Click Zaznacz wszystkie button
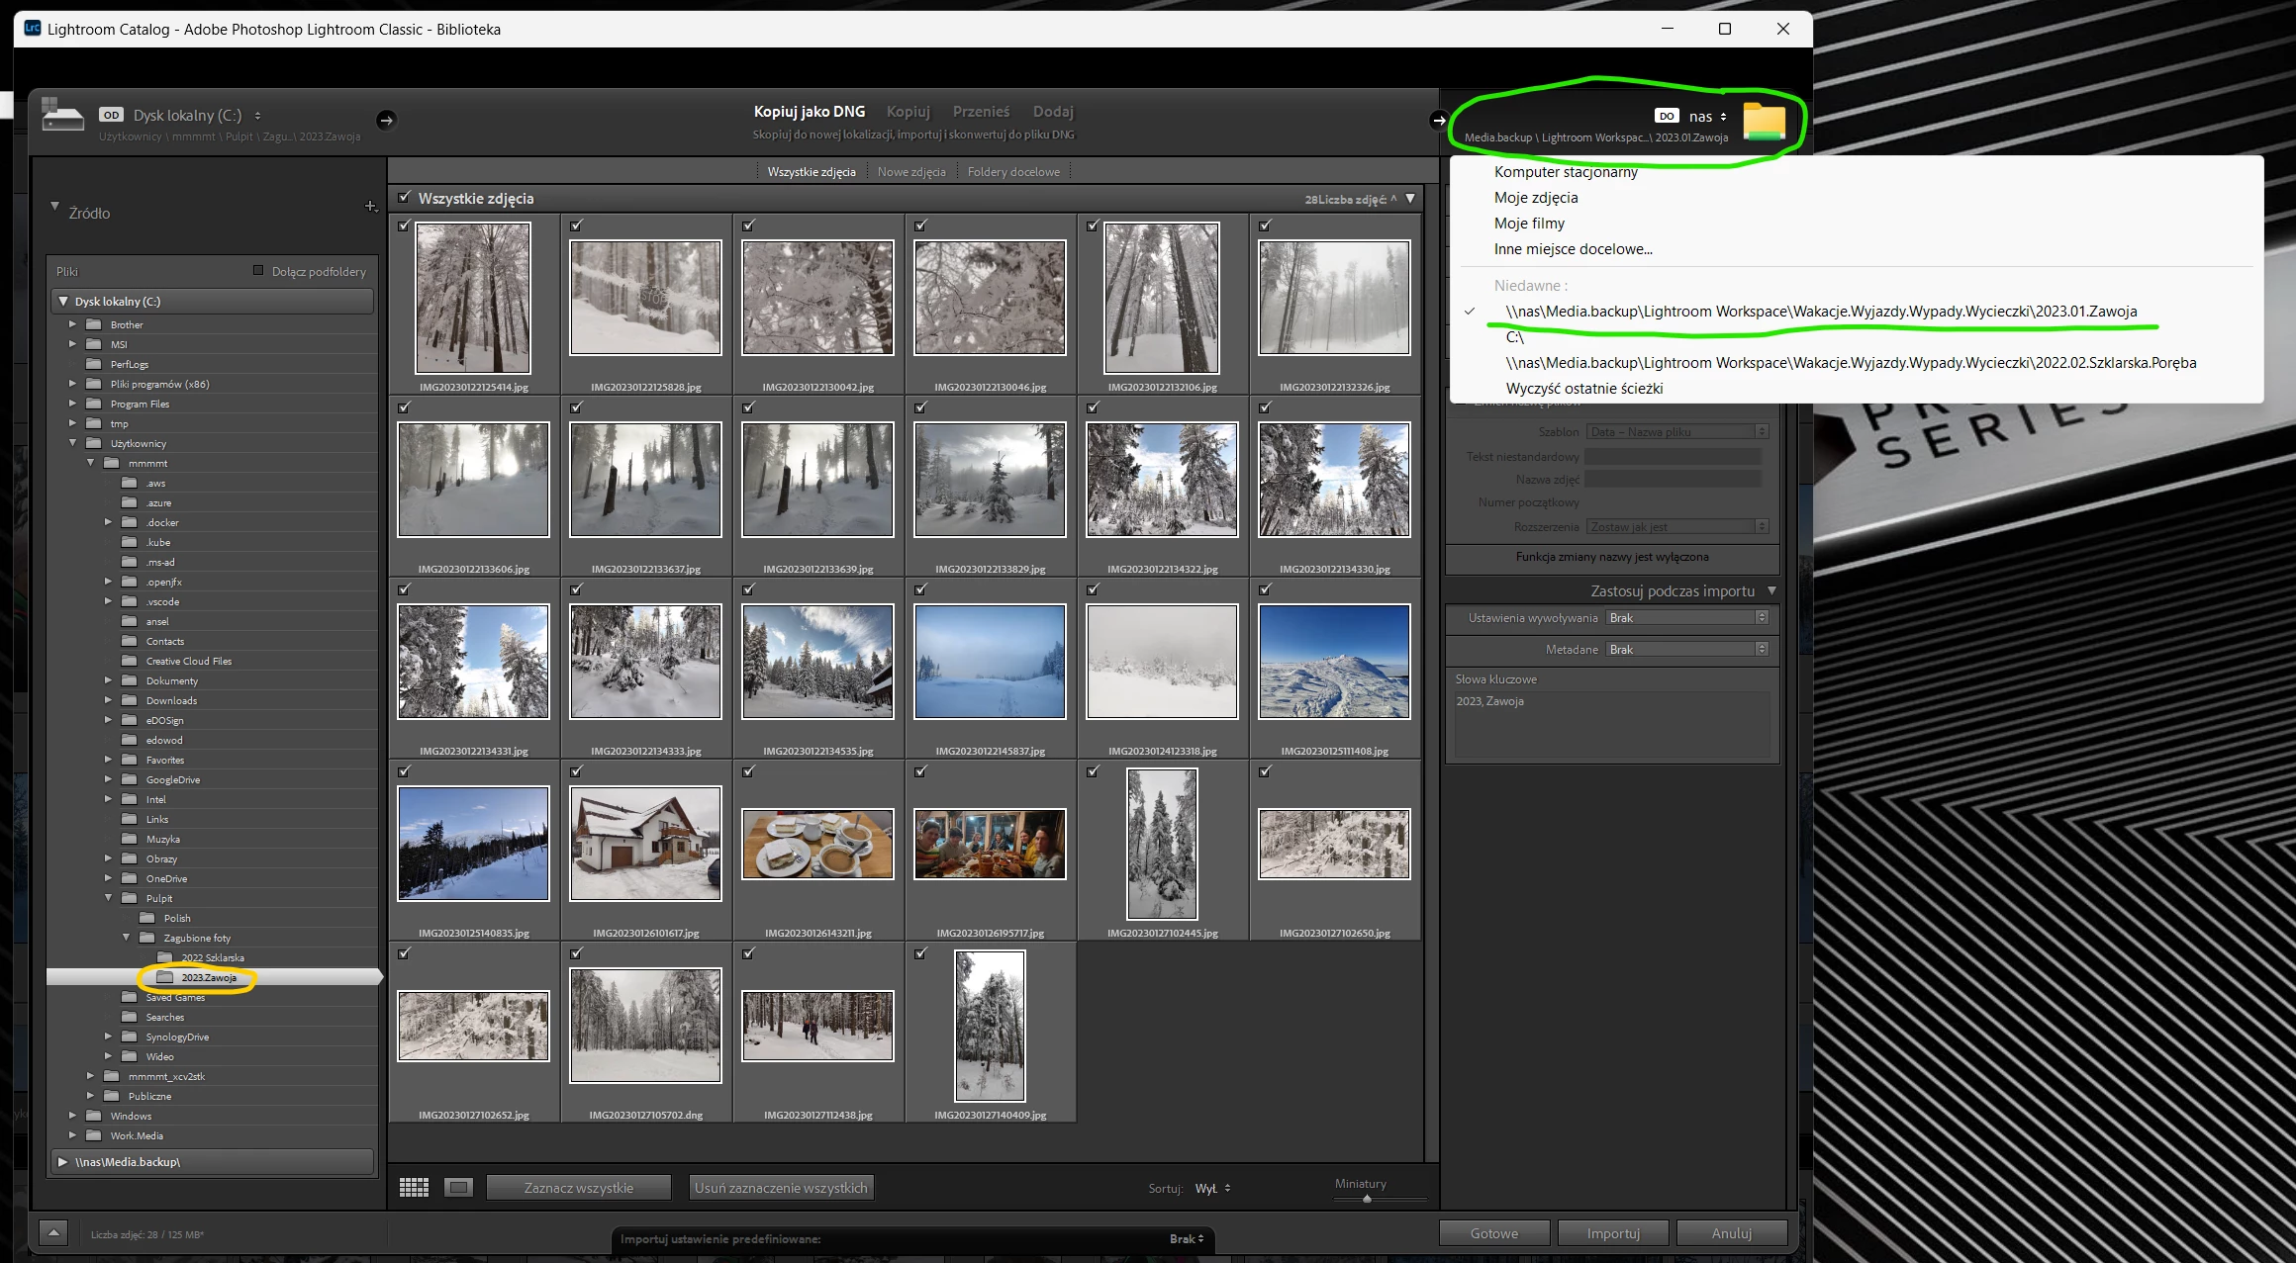Screen dimensions: 2296x1263 click(x=578, y=1188)
